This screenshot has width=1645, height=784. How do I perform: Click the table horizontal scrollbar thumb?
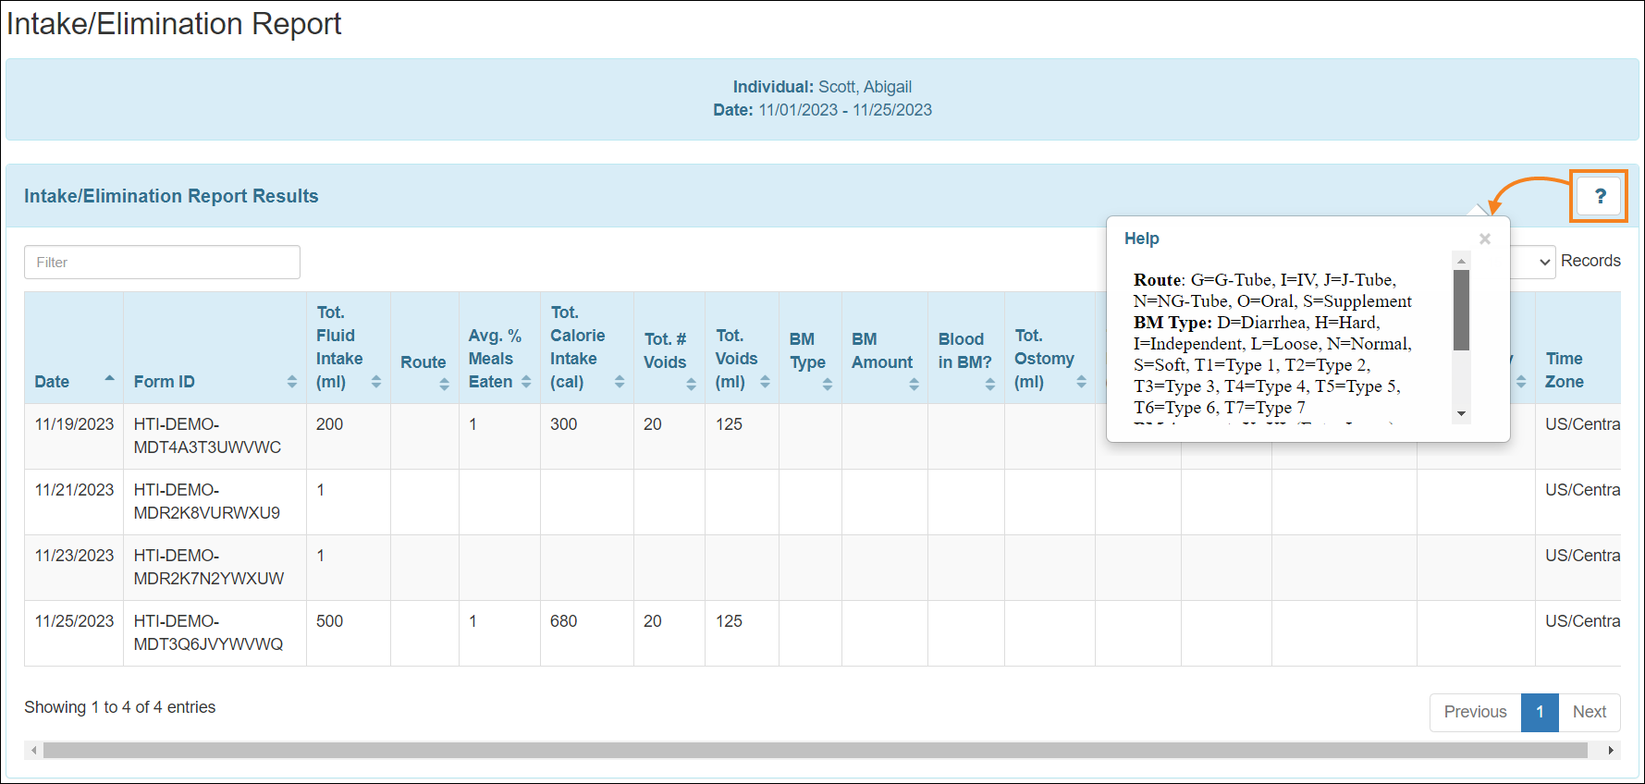tap(815, 750)
